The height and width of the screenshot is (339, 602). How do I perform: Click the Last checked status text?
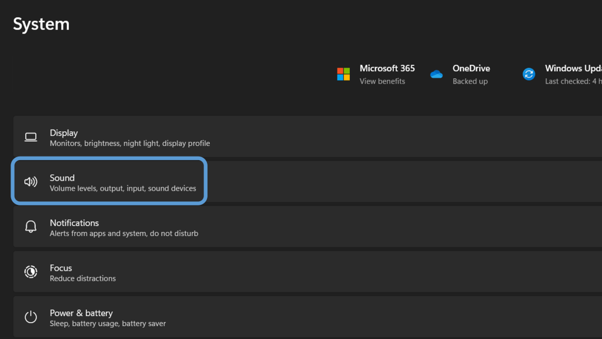573,81
